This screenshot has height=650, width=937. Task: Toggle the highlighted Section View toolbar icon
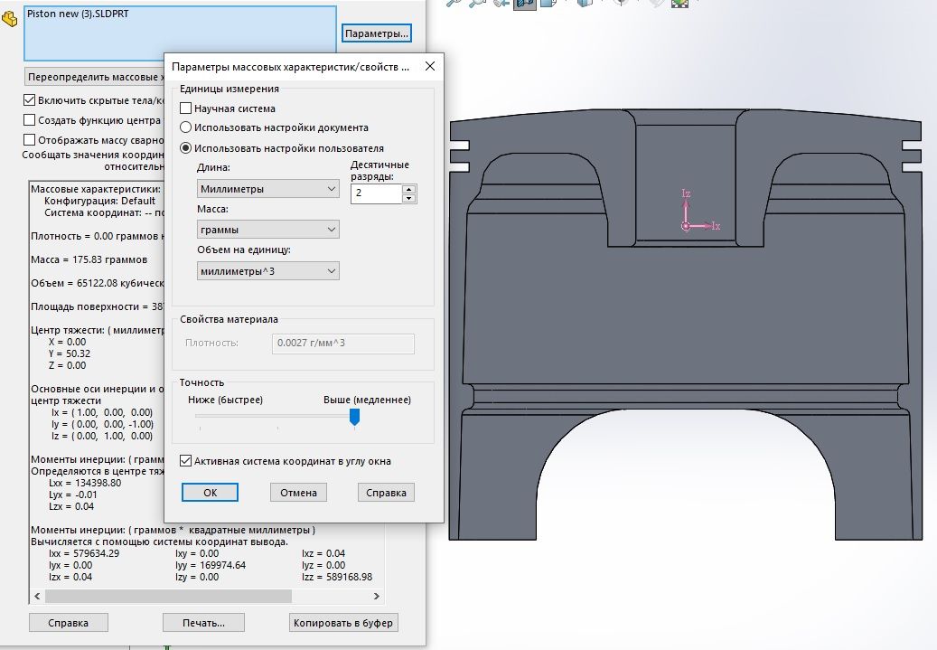(x=524, y=3)
